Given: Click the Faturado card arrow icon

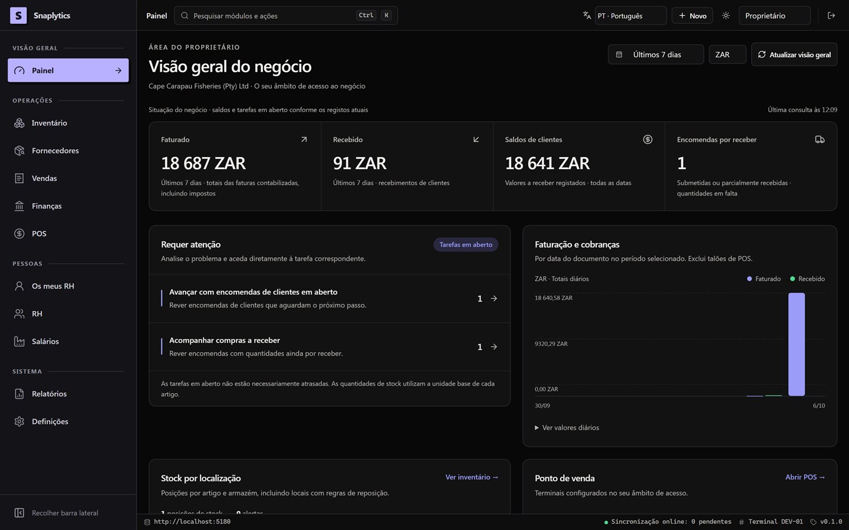Looking at the screenshot, I should pos(304,140).
